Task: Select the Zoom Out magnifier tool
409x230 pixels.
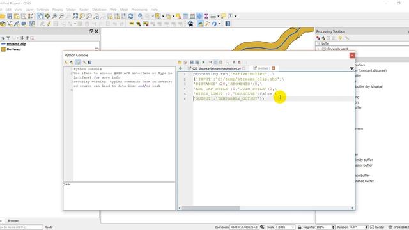Action: pyautogui.click(x=61, y=16)
